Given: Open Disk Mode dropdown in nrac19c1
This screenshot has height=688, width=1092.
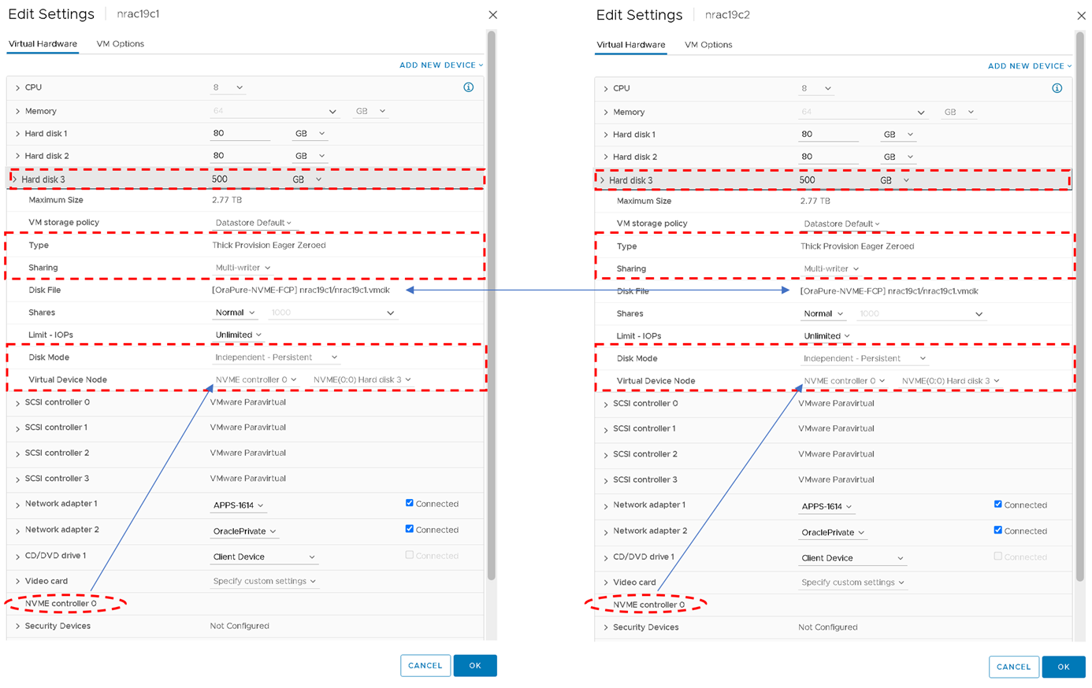Looking at the screenshot, I should tap(276, 357).
